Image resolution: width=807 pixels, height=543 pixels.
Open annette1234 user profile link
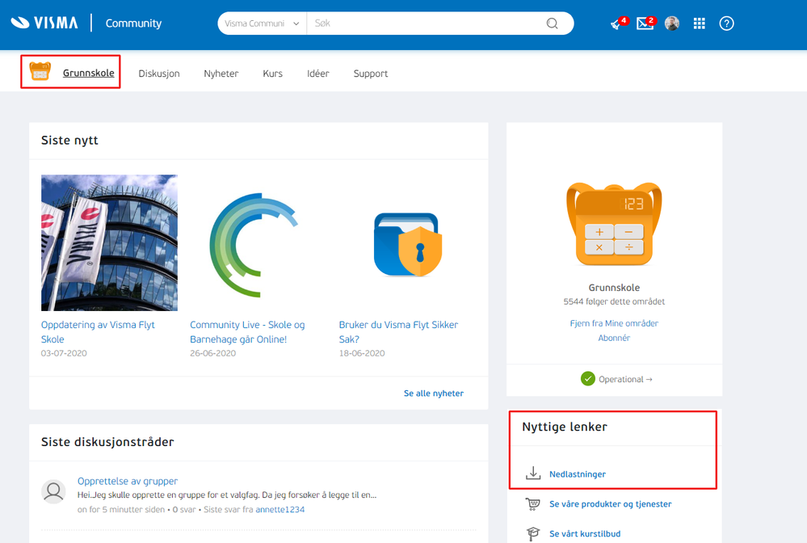pyautogui.click(x=280, y=510)
